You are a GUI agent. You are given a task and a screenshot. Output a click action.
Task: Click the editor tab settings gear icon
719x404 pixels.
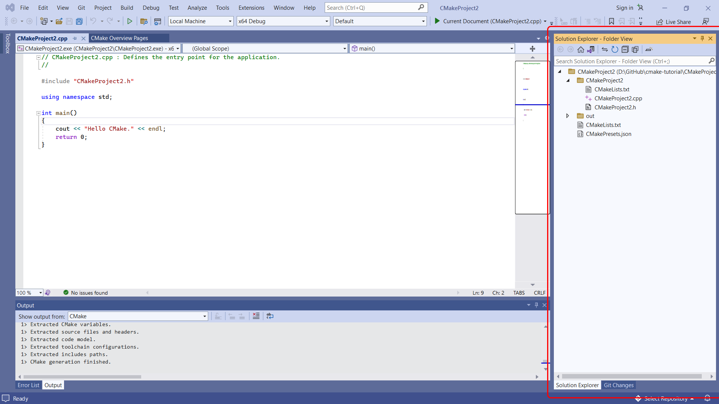click(547, 38)
